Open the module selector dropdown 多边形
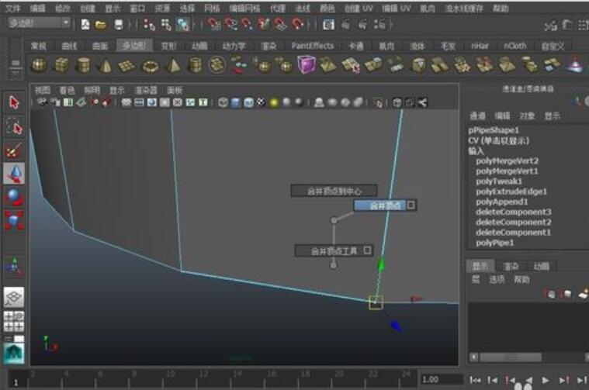Screen dimensions: 589x390 point(40,24)
